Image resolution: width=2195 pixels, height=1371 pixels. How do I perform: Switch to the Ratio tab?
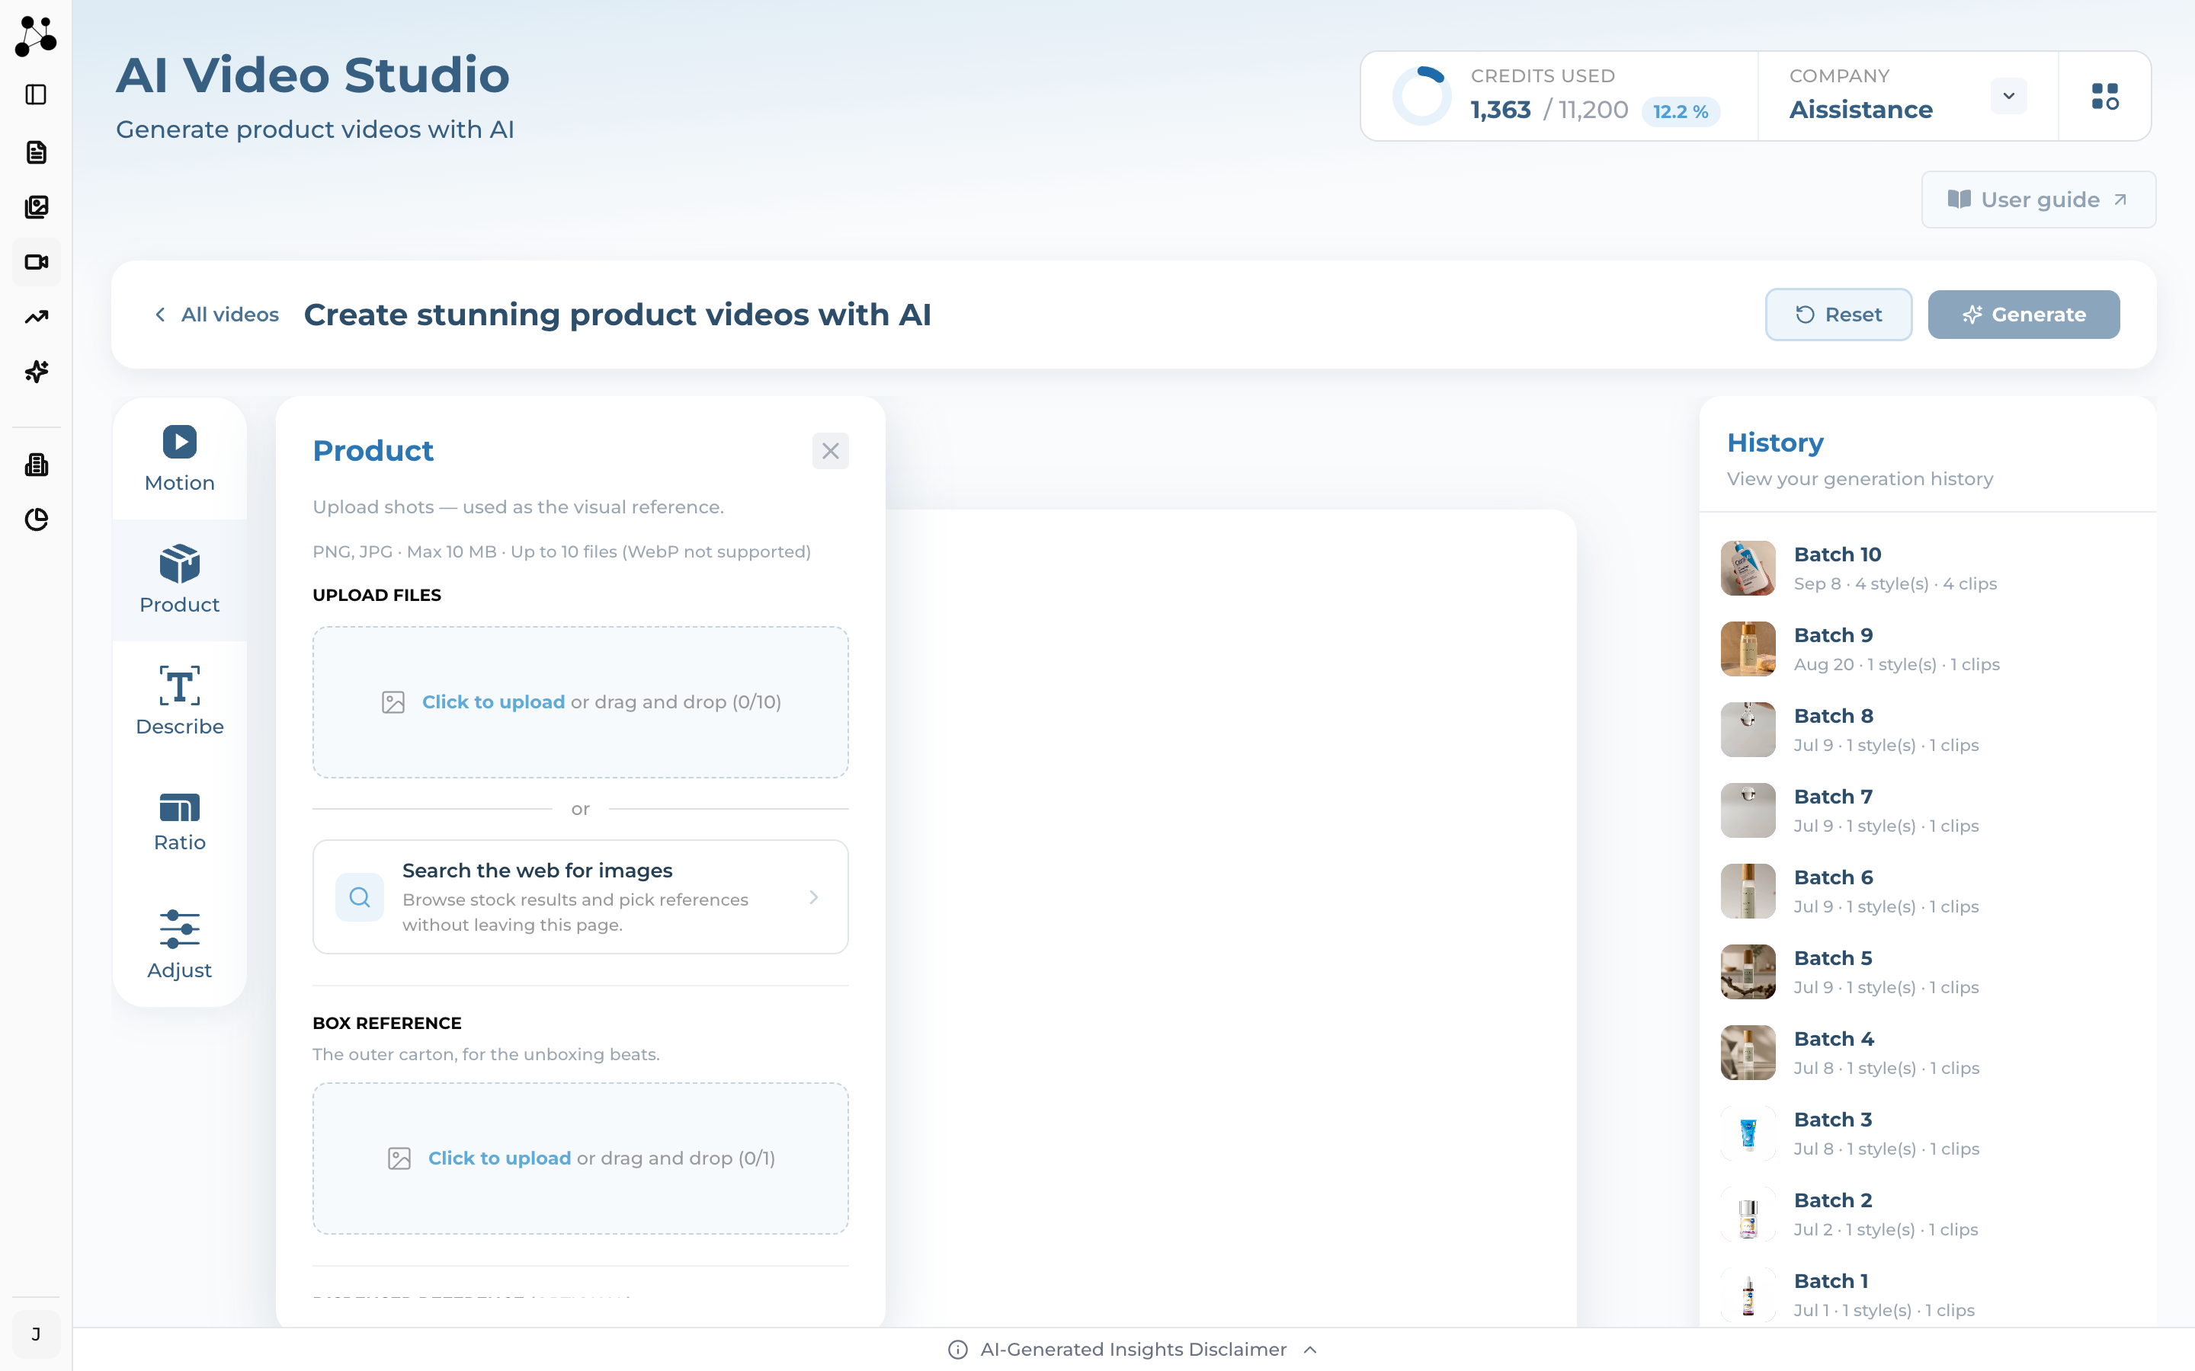click(x=180, y=823)
